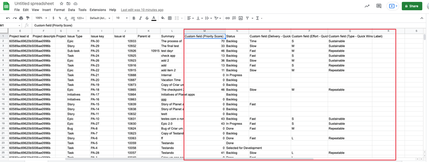Check the cloud save status icon
This screenshot has height=162, width=429.
coord(75,4)
